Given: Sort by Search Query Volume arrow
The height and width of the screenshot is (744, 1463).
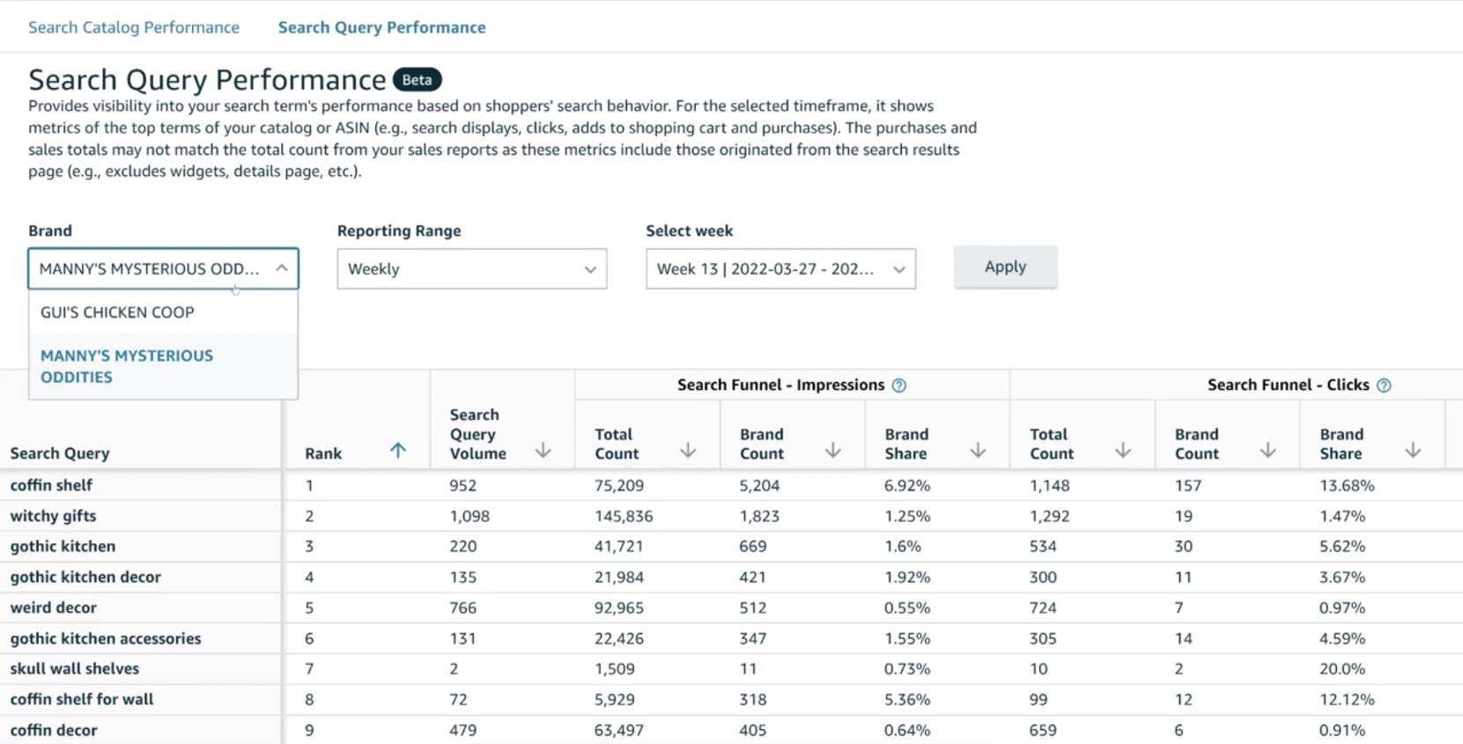Looking at the screenshot, I should [x=543, y=451].
